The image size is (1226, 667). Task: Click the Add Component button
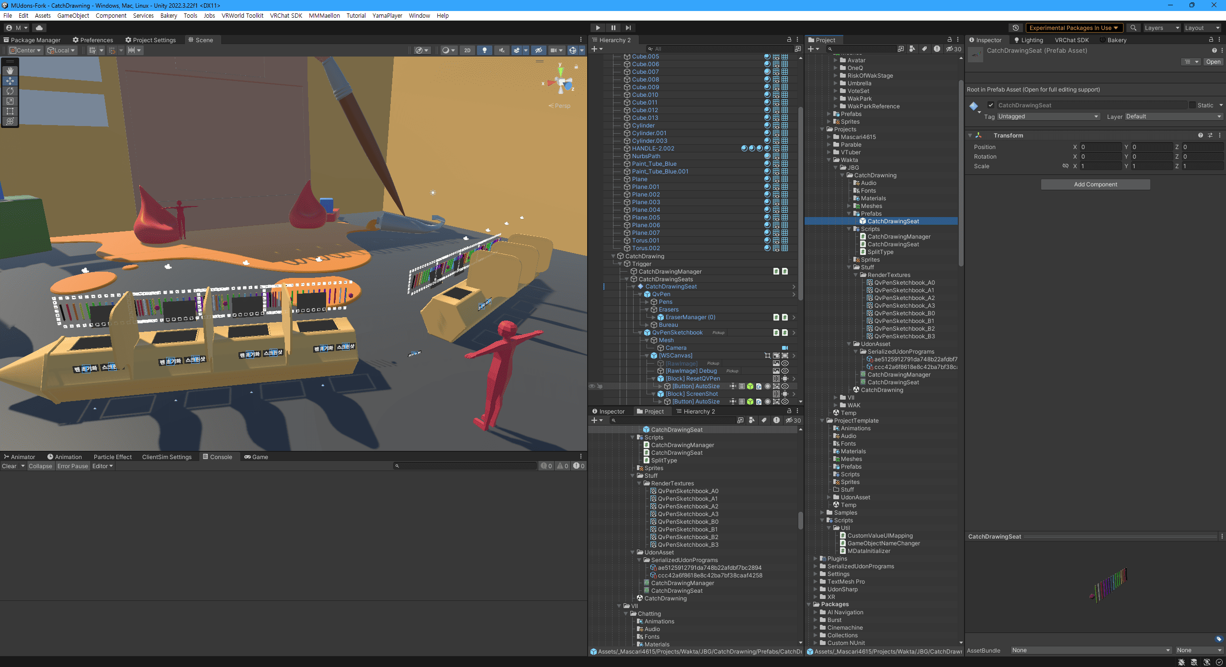[1095, 184]
